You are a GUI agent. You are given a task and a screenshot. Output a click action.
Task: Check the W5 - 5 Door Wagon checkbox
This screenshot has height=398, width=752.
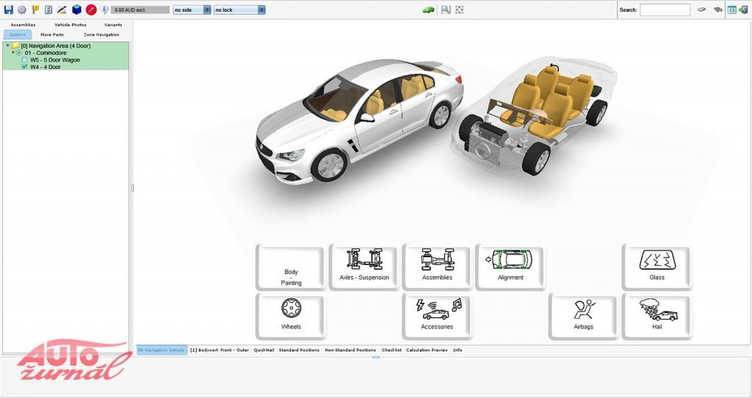pyautogui.click(x=24, y=60)
